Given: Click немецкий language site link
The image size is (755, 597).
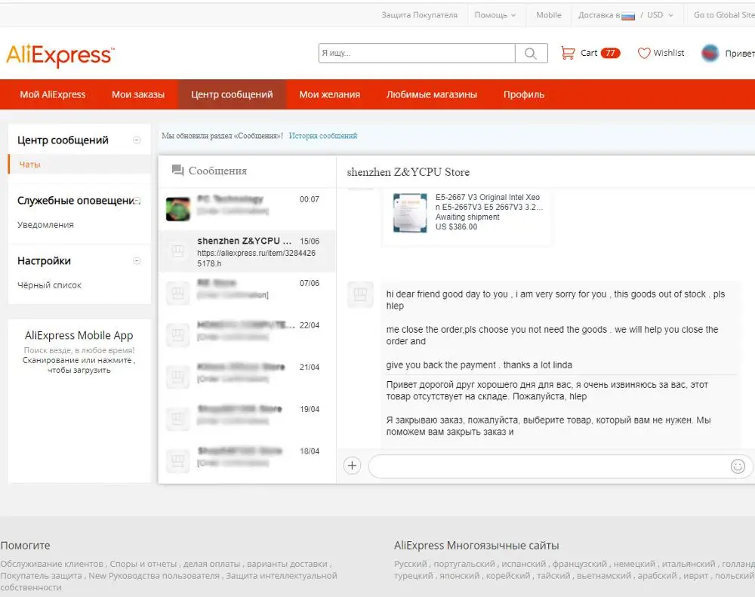Looking at the screenshot, I should (635, 564).
